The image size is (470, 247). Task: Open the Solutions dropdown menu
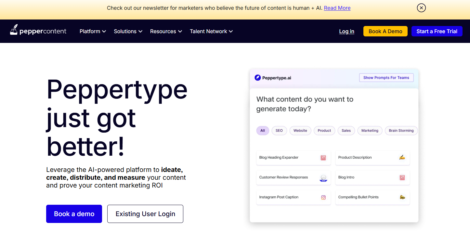(x=128, y=31)
